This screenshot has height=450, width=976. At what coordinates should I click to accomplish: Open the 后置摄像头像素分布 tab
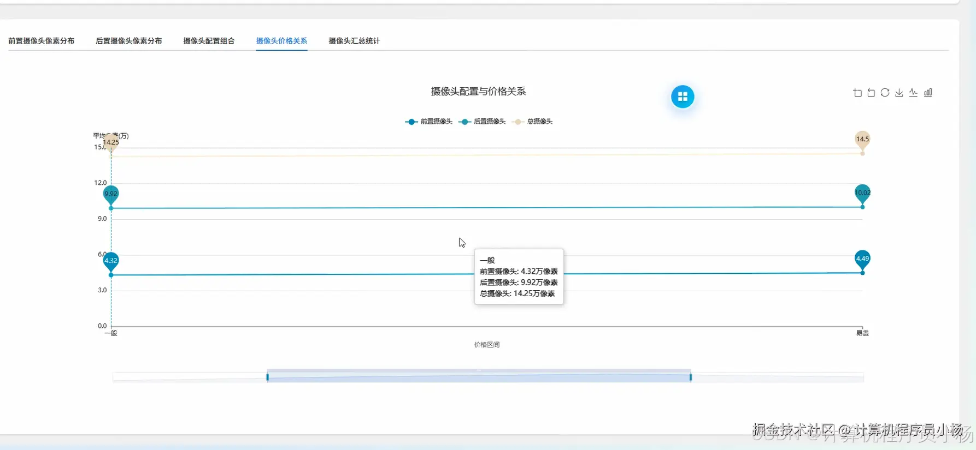click(129, 41)
